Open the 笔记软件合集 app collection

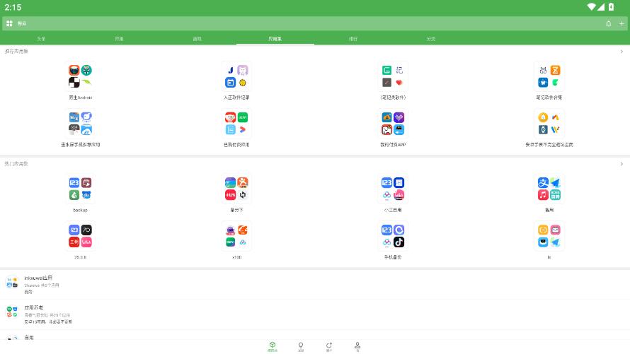tap(549, 81)
